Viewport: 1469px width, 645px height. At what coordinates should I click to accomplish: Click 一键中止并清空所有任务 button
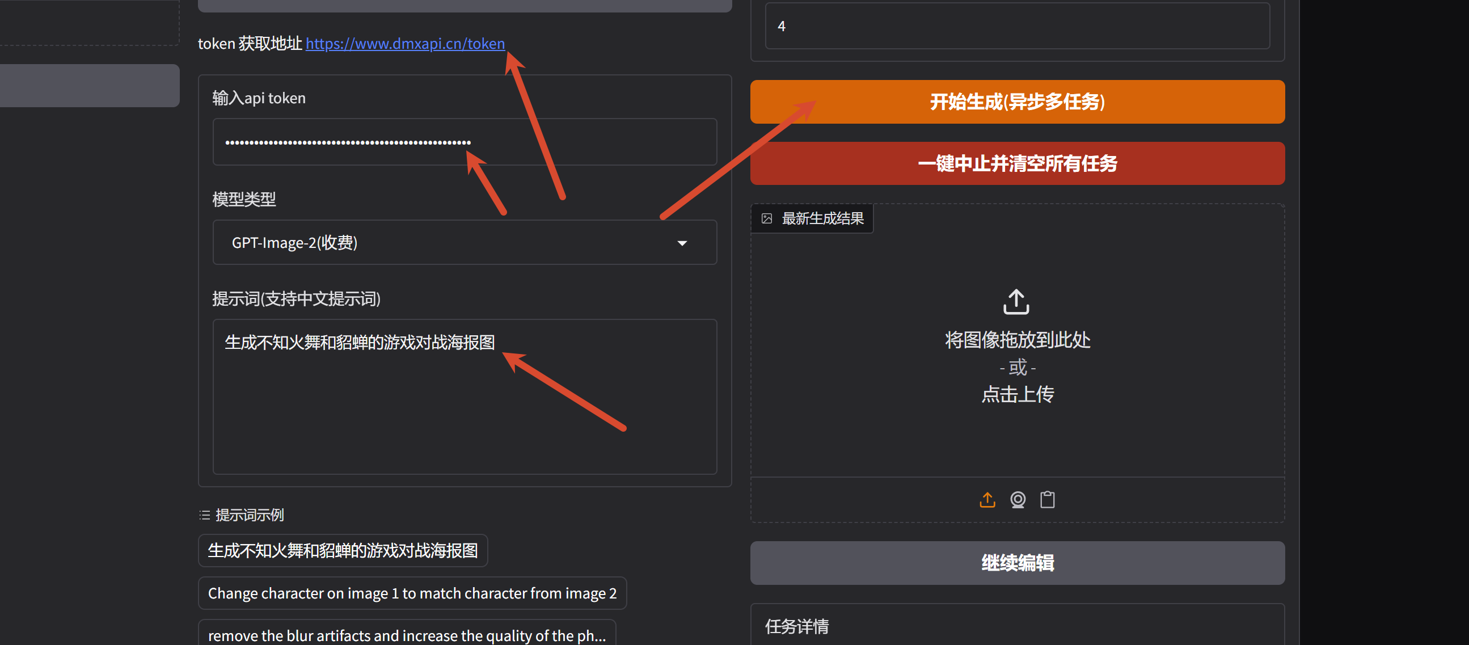pos(1018,164)
